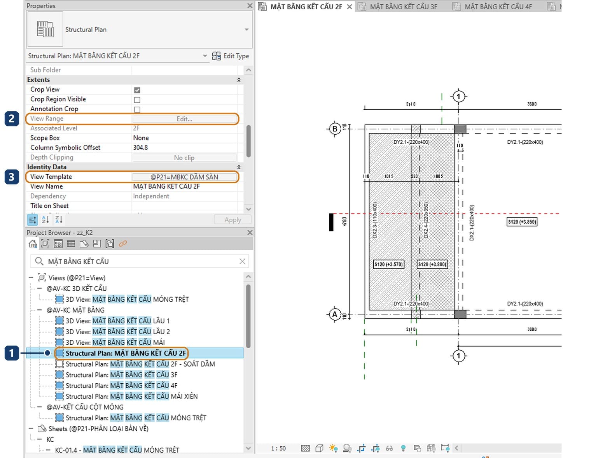Viewport: 591px width, 458px height.
Task: Close the MẶT BẰNG KẾT CẤU 2F tab
Action: tap(350, 7)
